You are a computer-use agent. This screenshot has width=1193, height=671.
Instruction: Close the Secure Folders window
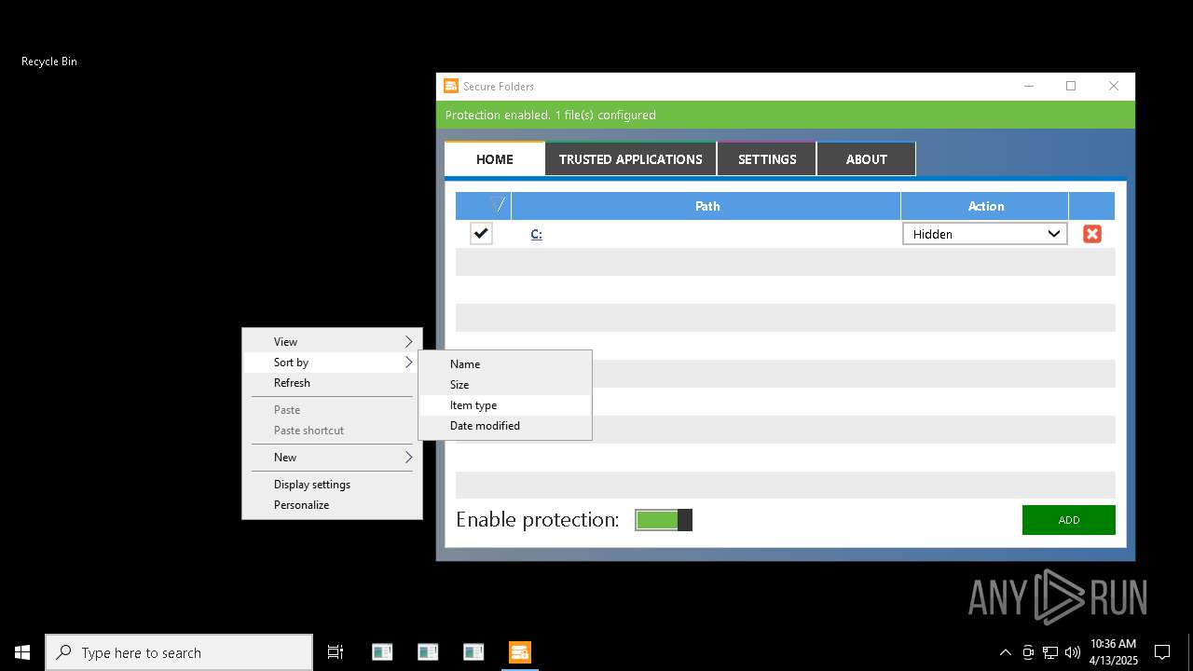1113,86
